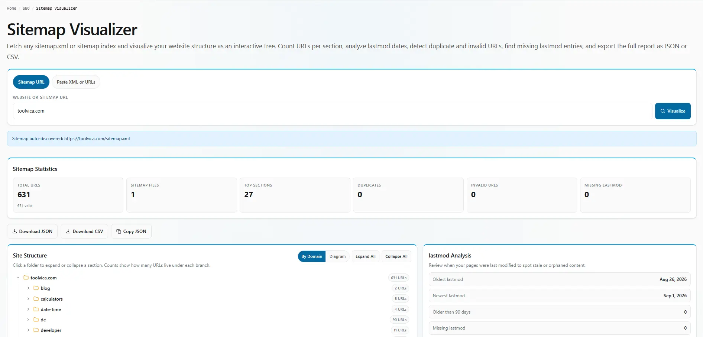The height and width of the screenshot is (337, 703).
Task: Click the blog folder icon
Action: point(36,288)
